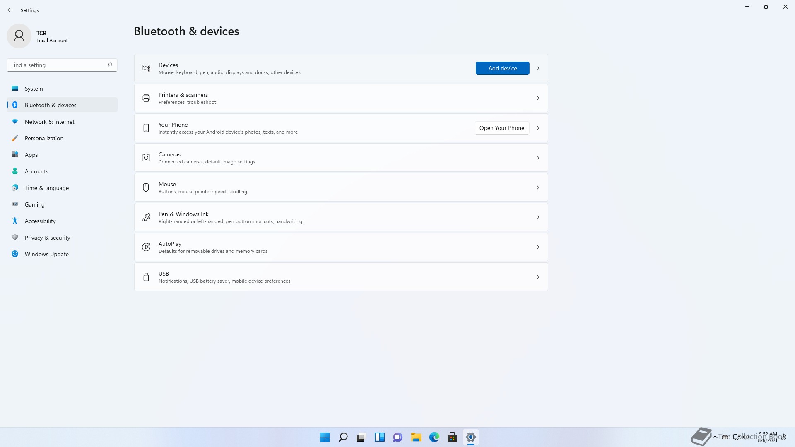Click the Find a setting search box

click(x=62, y=65)
